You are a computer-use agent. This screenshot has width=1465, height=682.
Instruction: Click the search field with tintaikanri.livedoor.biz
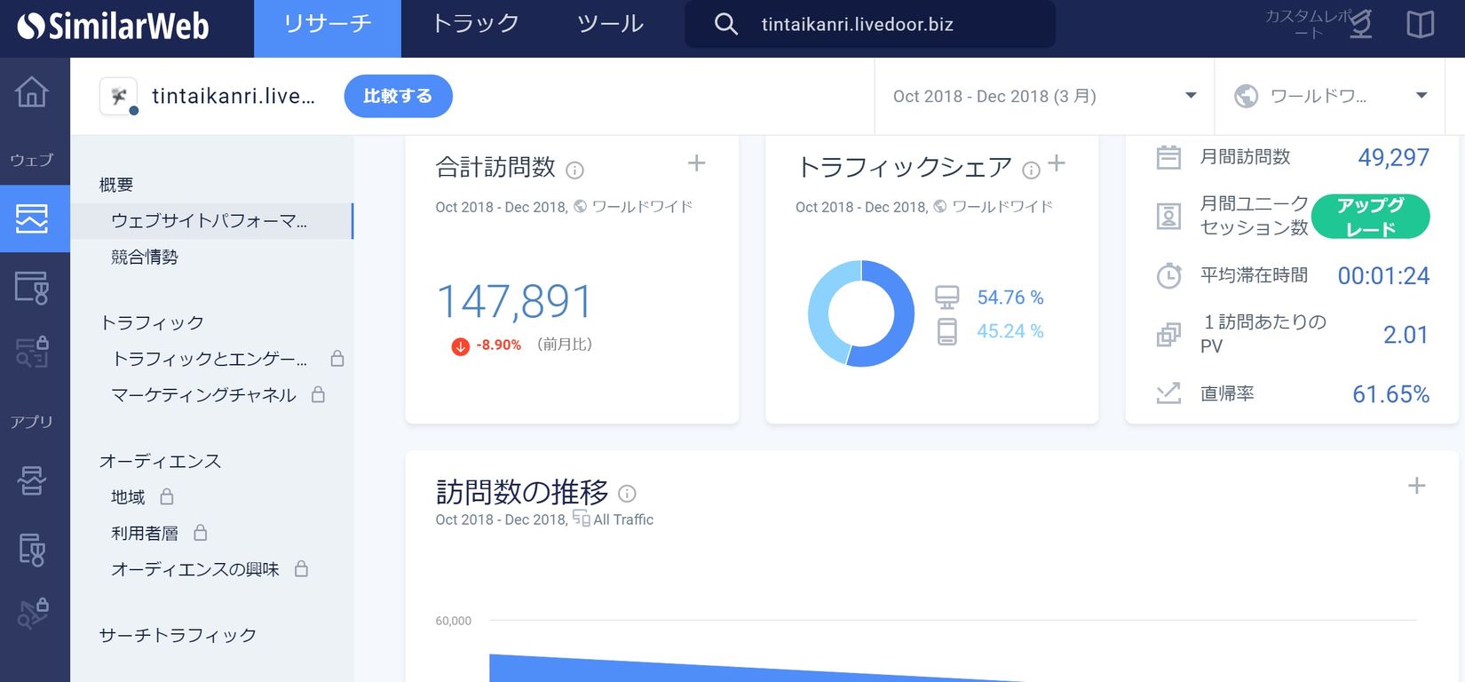(x=870, y=24)
